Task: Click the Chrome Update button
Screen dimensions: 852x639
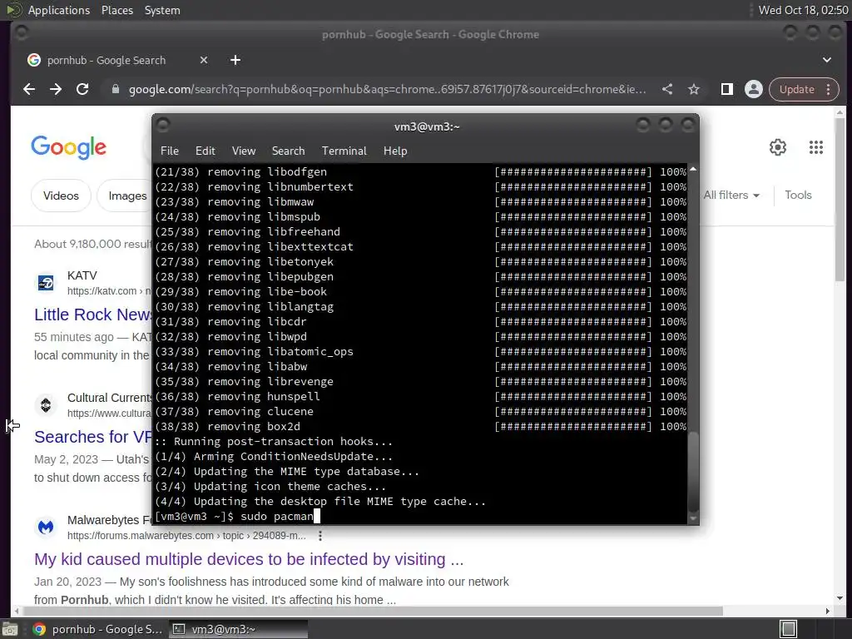Action: pos(796,89)
